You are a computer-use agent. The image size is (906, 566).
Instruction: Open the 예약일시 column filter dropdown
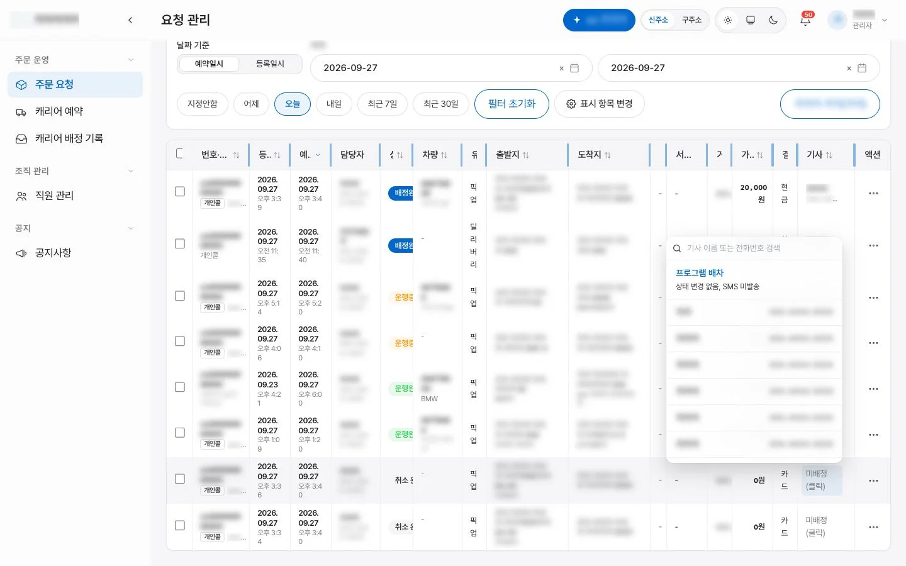[x=318, y=155]
